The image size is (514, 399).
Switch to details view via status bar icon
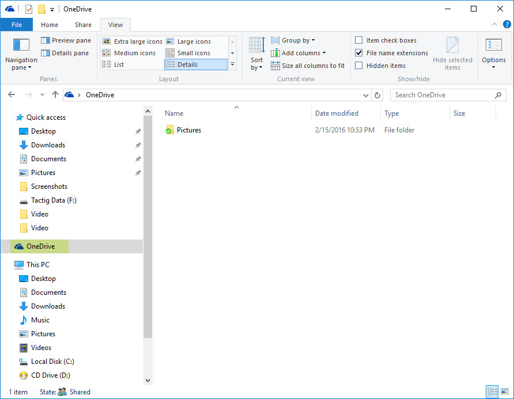[492, 392]
